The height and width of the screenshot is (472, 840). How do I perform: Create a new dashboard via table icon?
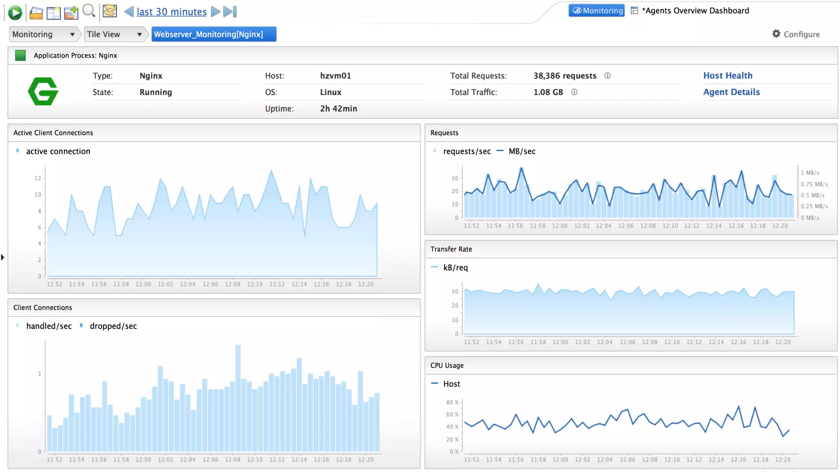point(53,13)
